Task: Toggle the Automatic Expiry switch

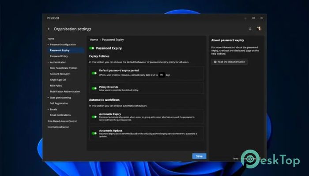Action: pos(94,117)
